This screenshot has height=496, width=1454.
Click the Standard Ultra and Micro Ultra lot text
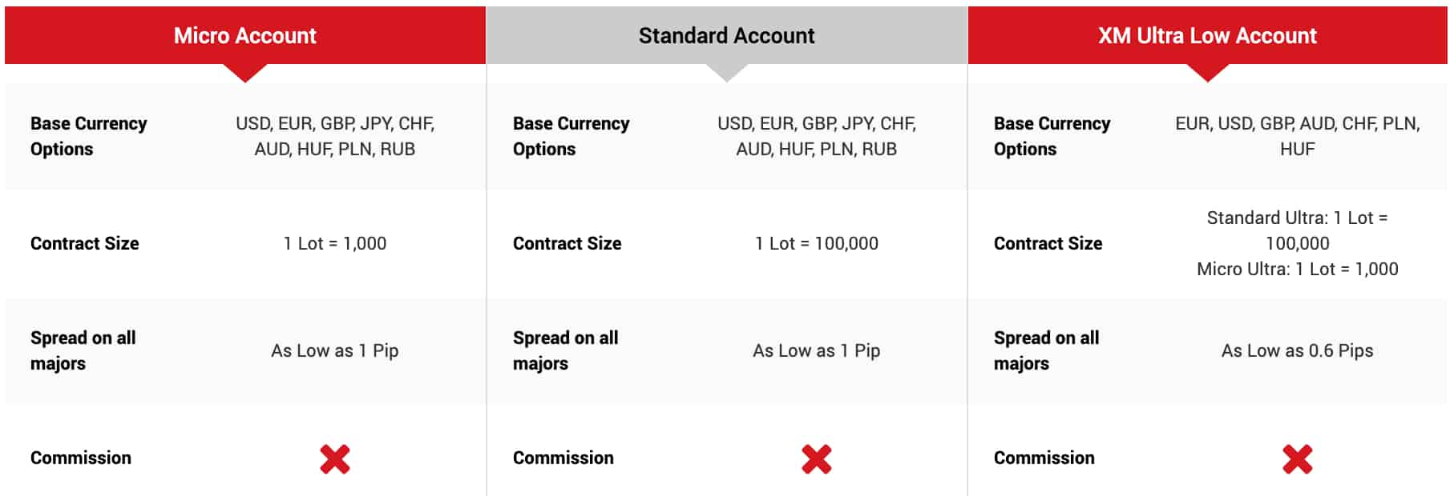click(1297, 243)
